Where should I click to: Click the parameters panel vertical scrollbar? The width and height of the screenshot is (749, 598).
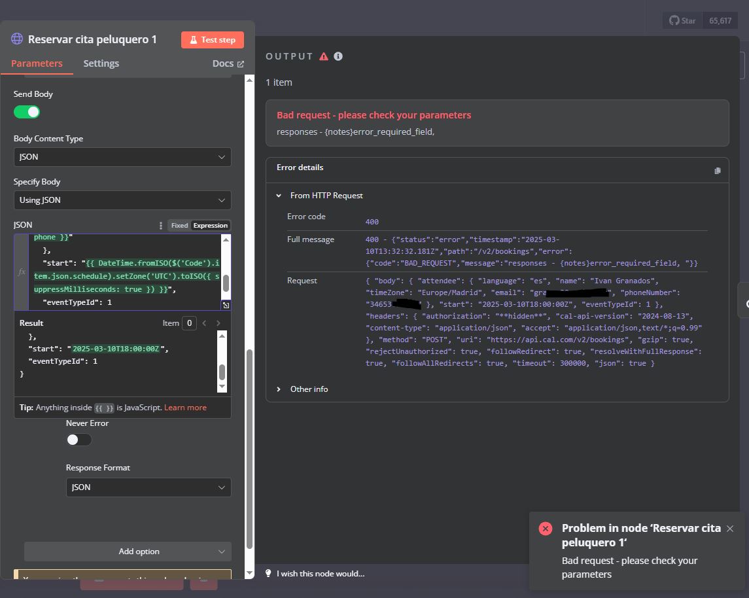coord(249,449)
